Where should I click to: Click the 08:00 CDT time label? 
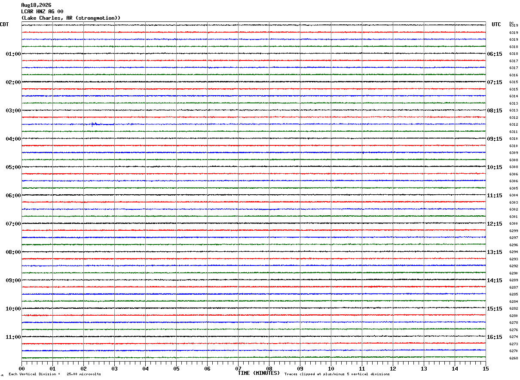click(13, 252)
